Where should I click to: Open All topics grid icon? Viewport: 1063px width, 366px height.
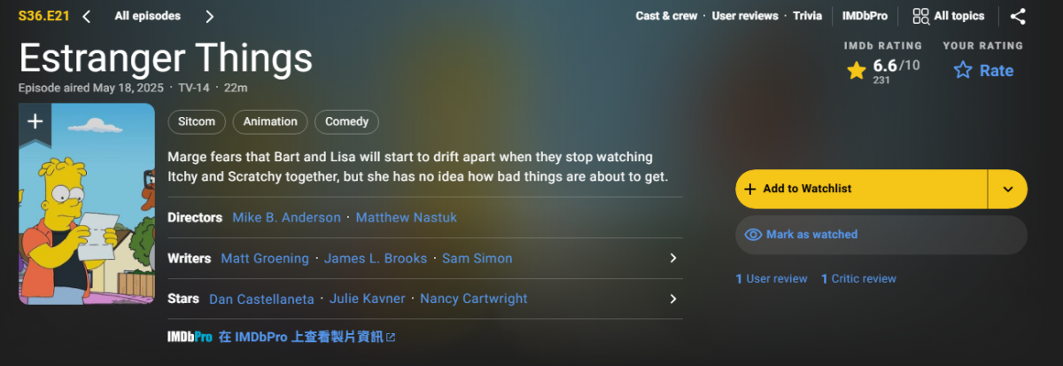pos(921,16)
